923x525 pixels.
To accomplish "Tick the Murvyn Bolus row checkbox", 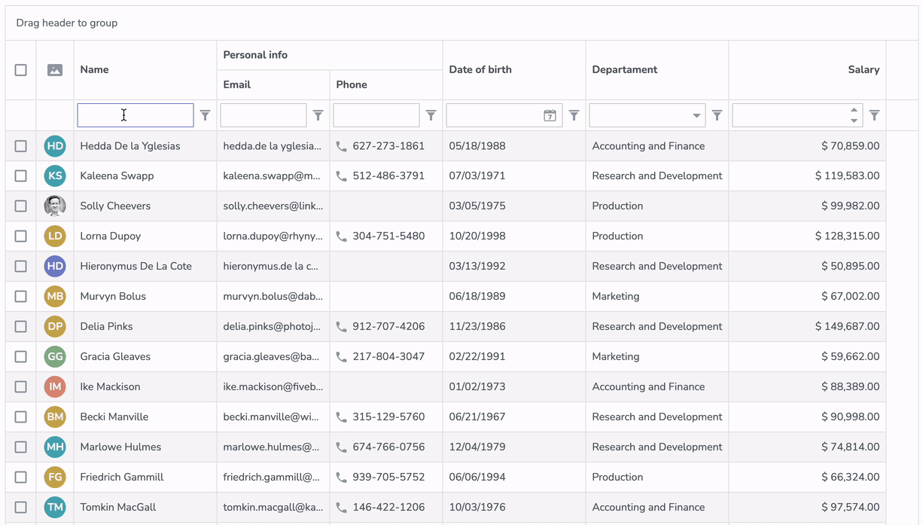I will point(20,297).
